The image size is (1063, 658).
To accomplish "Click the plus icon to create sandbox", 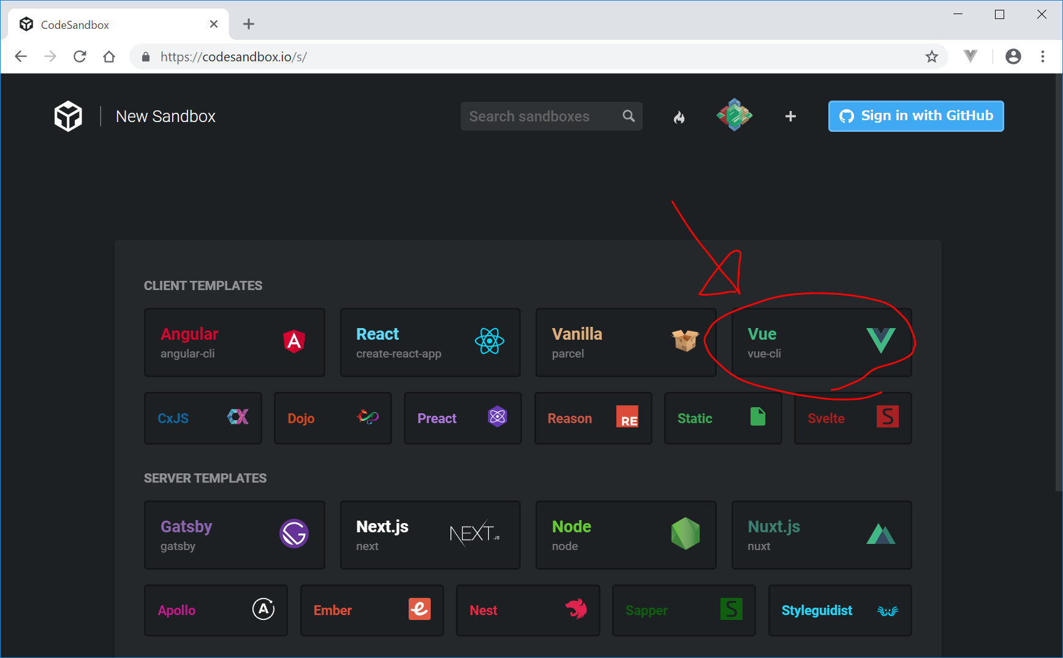I will (x=790, y=117).
